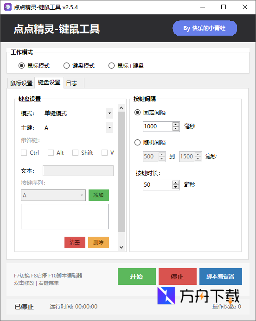This screenshot has height=321, width=256.
Task: Select 固定间隔 radio button
Action: [x=150, y=113]
